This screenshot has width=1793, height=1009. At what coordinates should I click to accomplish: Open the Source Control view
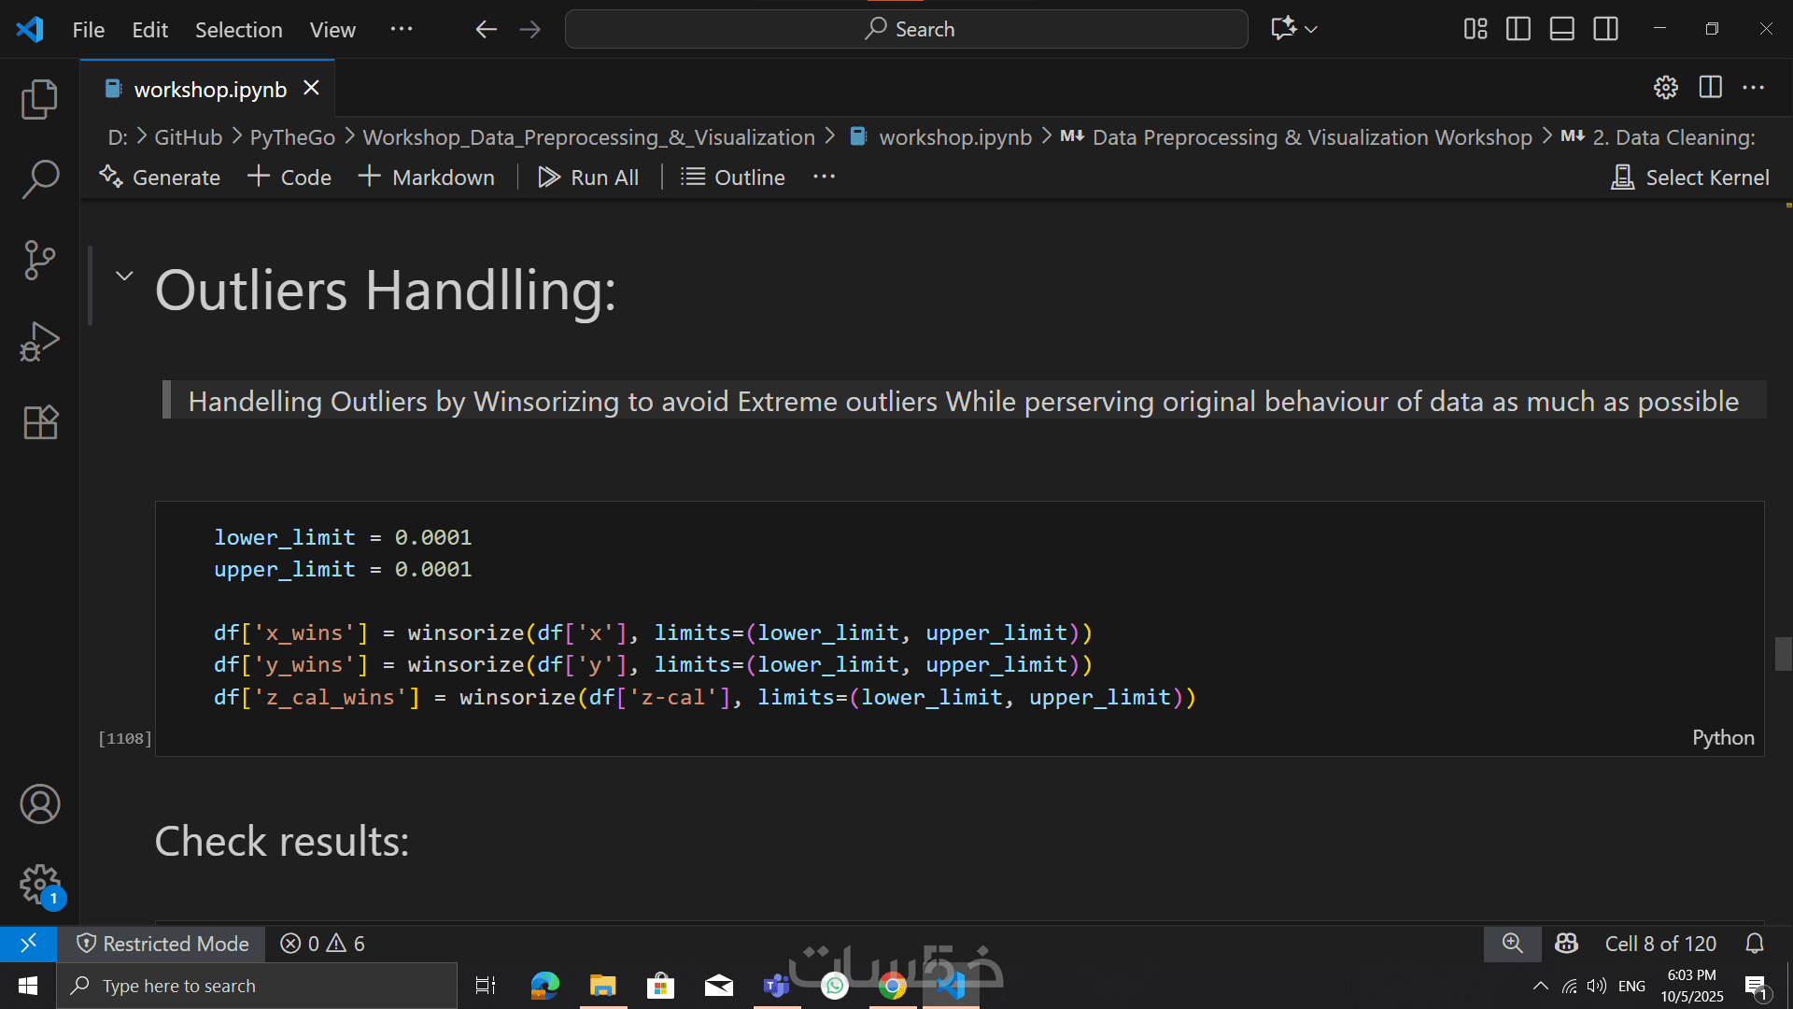pyautogui.click(x=39, y=260)
